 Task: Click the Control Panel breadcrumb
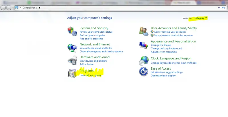coord(30,8)
